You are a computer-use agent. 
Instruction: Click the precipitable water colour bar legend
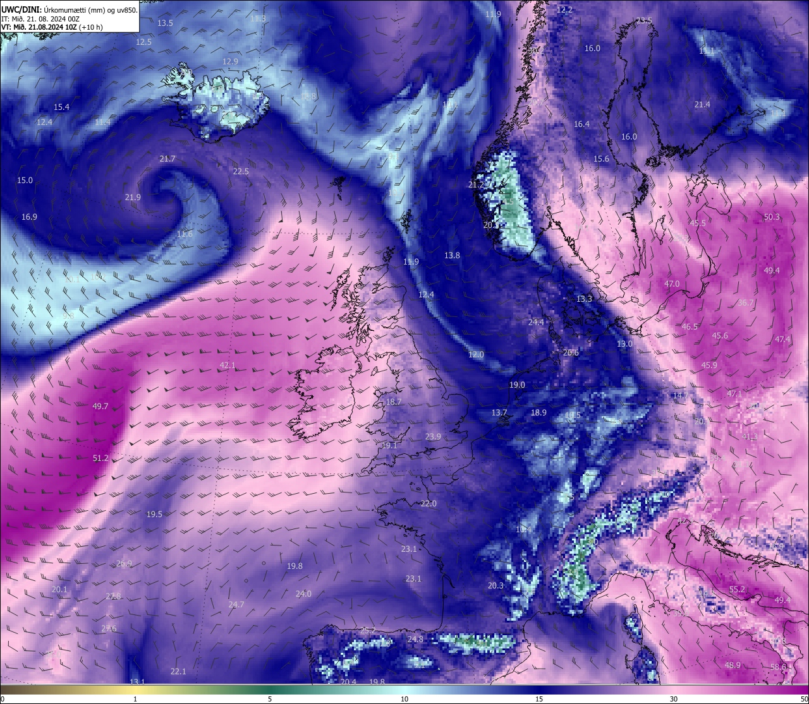point(404,689)
